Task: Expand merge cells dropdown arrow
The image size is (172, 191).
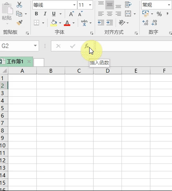Action: (135, 14)
